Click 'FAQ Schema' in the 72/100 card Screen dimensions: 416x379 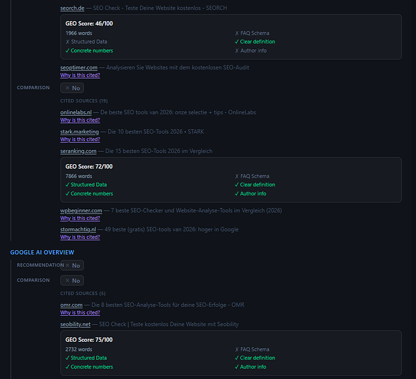pos(253,176)
